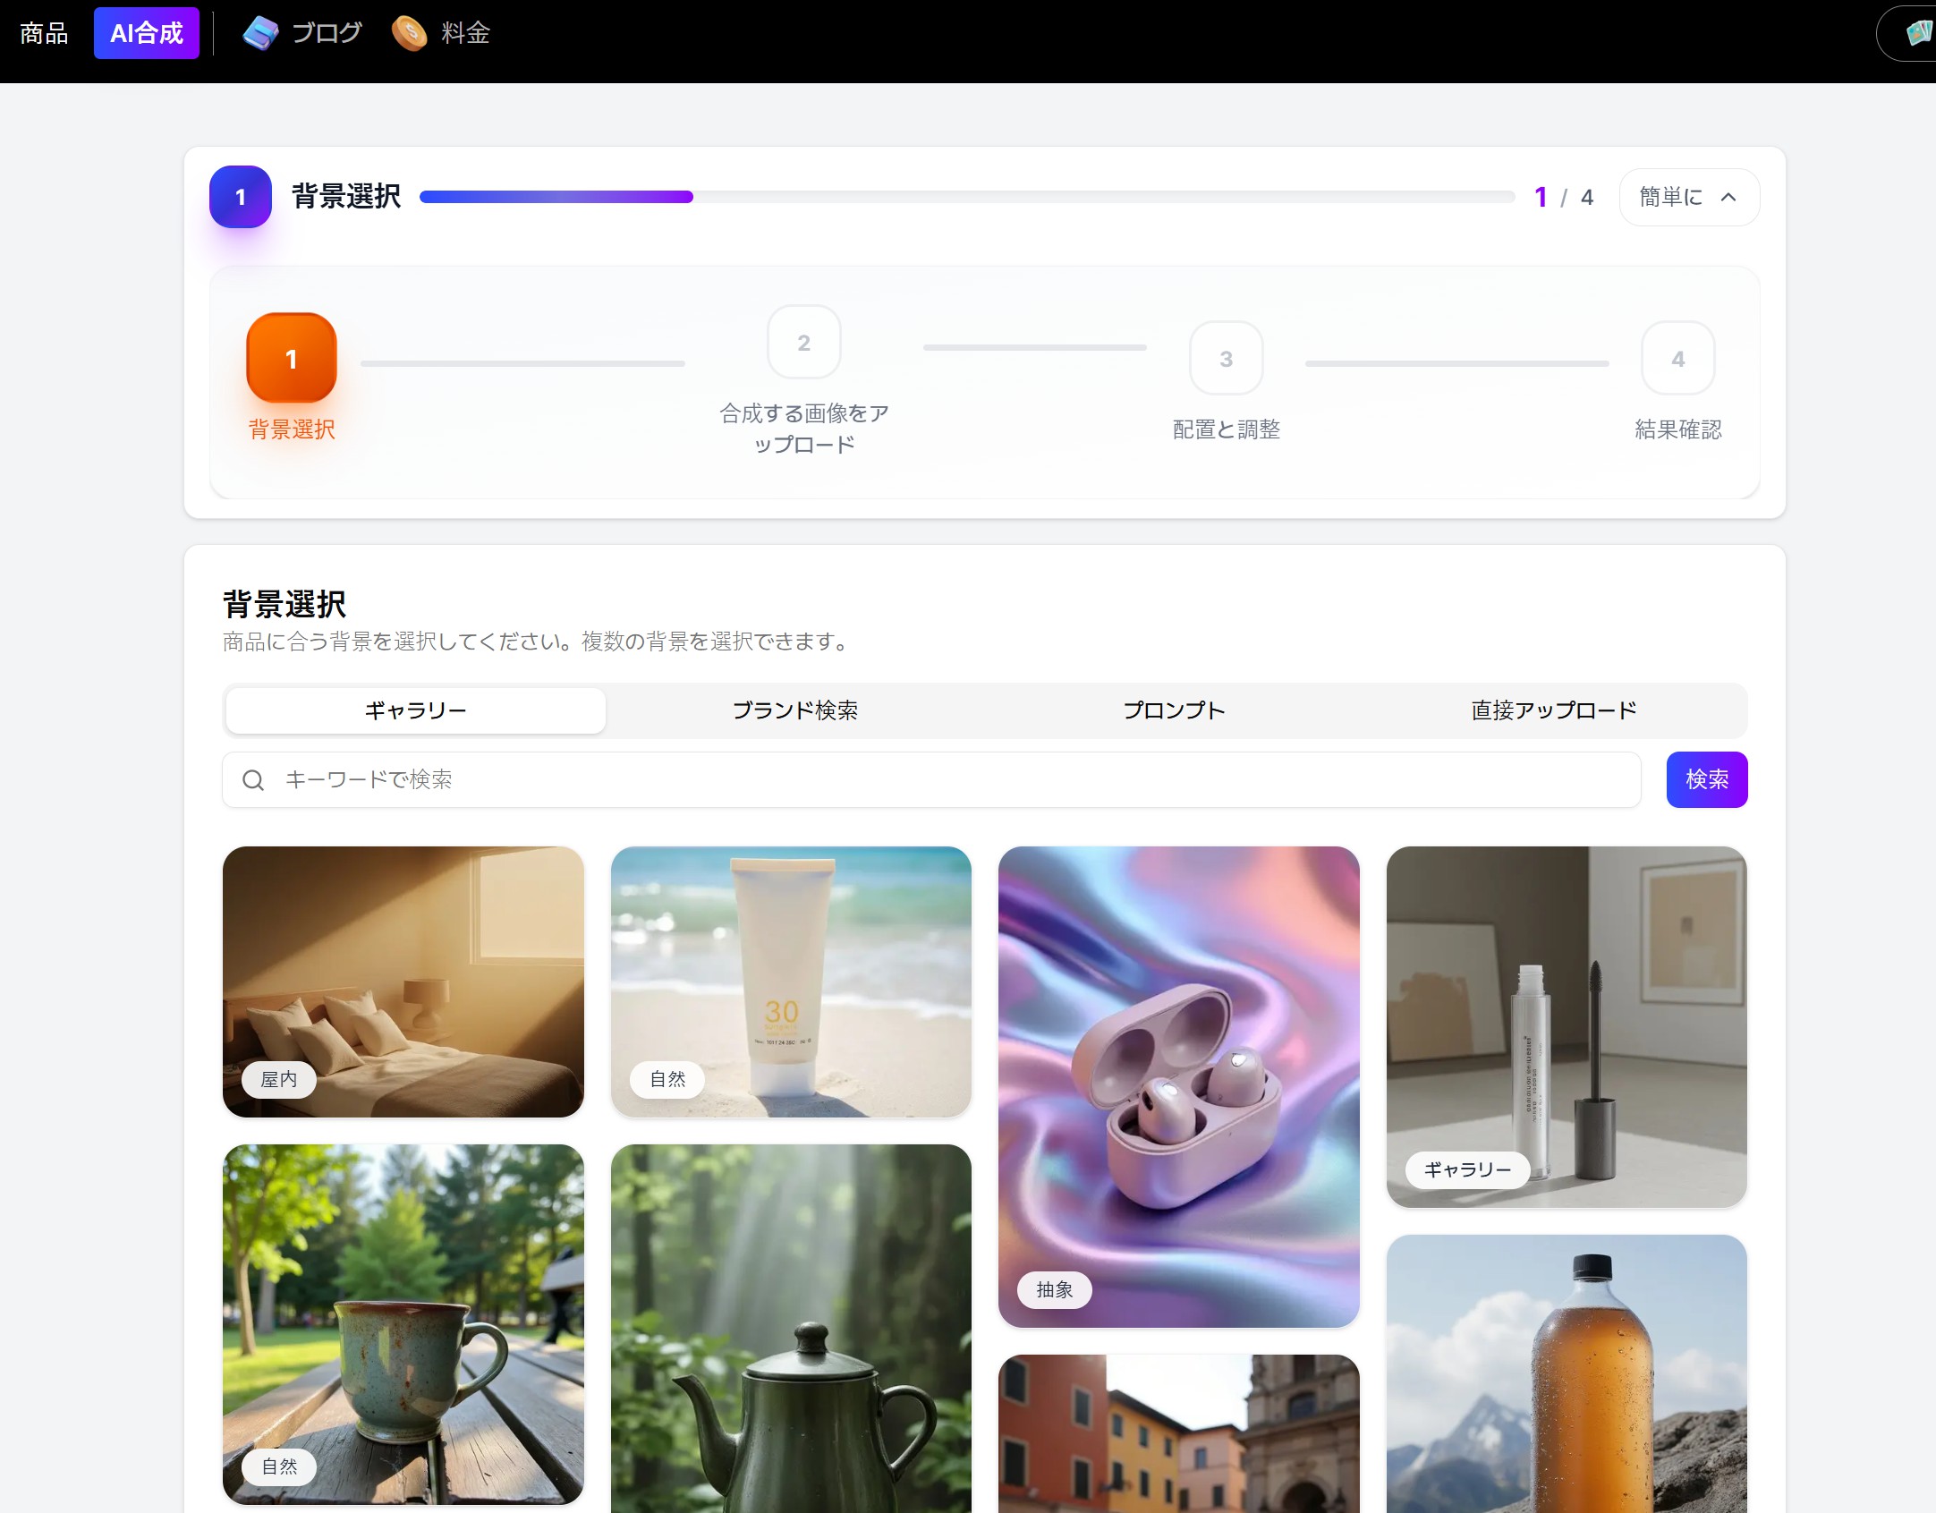Image resolution: width=1936 pixels, height=1513 pixels.
Task: Click the 背景選択 section heading
Action: coord(284,604)
